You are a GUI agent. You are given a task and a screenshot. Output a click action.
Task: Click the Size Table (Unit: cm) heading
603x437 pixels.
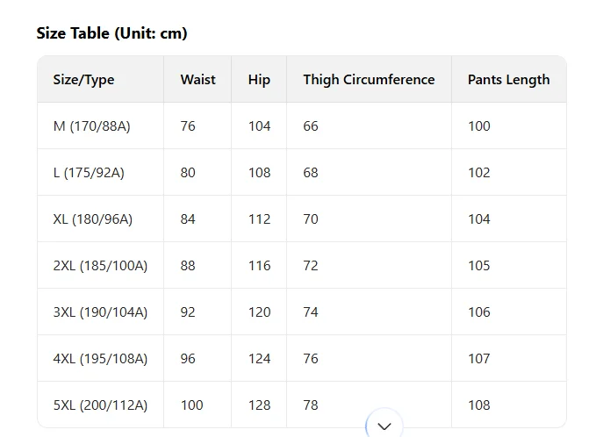tap(111, 33)
